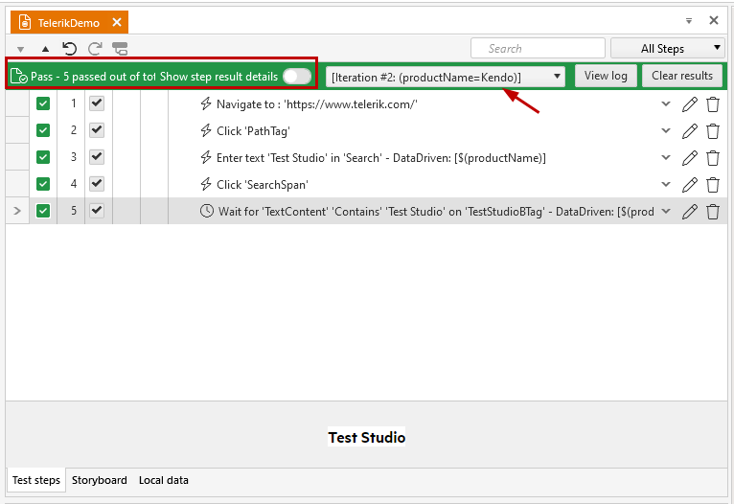
Task: Delete the Click 'PathTag' step
Action: coord(713,131)
